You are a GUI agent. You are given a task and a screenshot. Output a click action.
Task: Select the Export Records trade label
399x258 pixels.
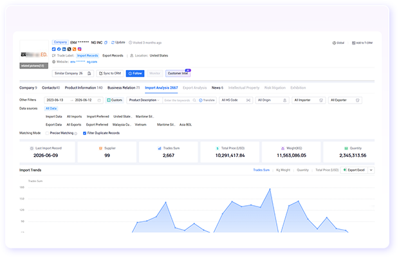[x=113, y=55]
